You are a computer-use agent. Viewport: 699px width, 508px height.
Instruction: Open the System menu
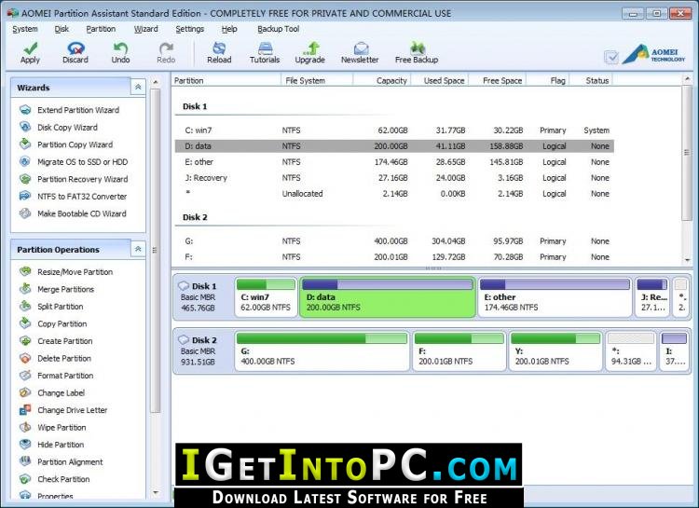(x=25, y=29)
